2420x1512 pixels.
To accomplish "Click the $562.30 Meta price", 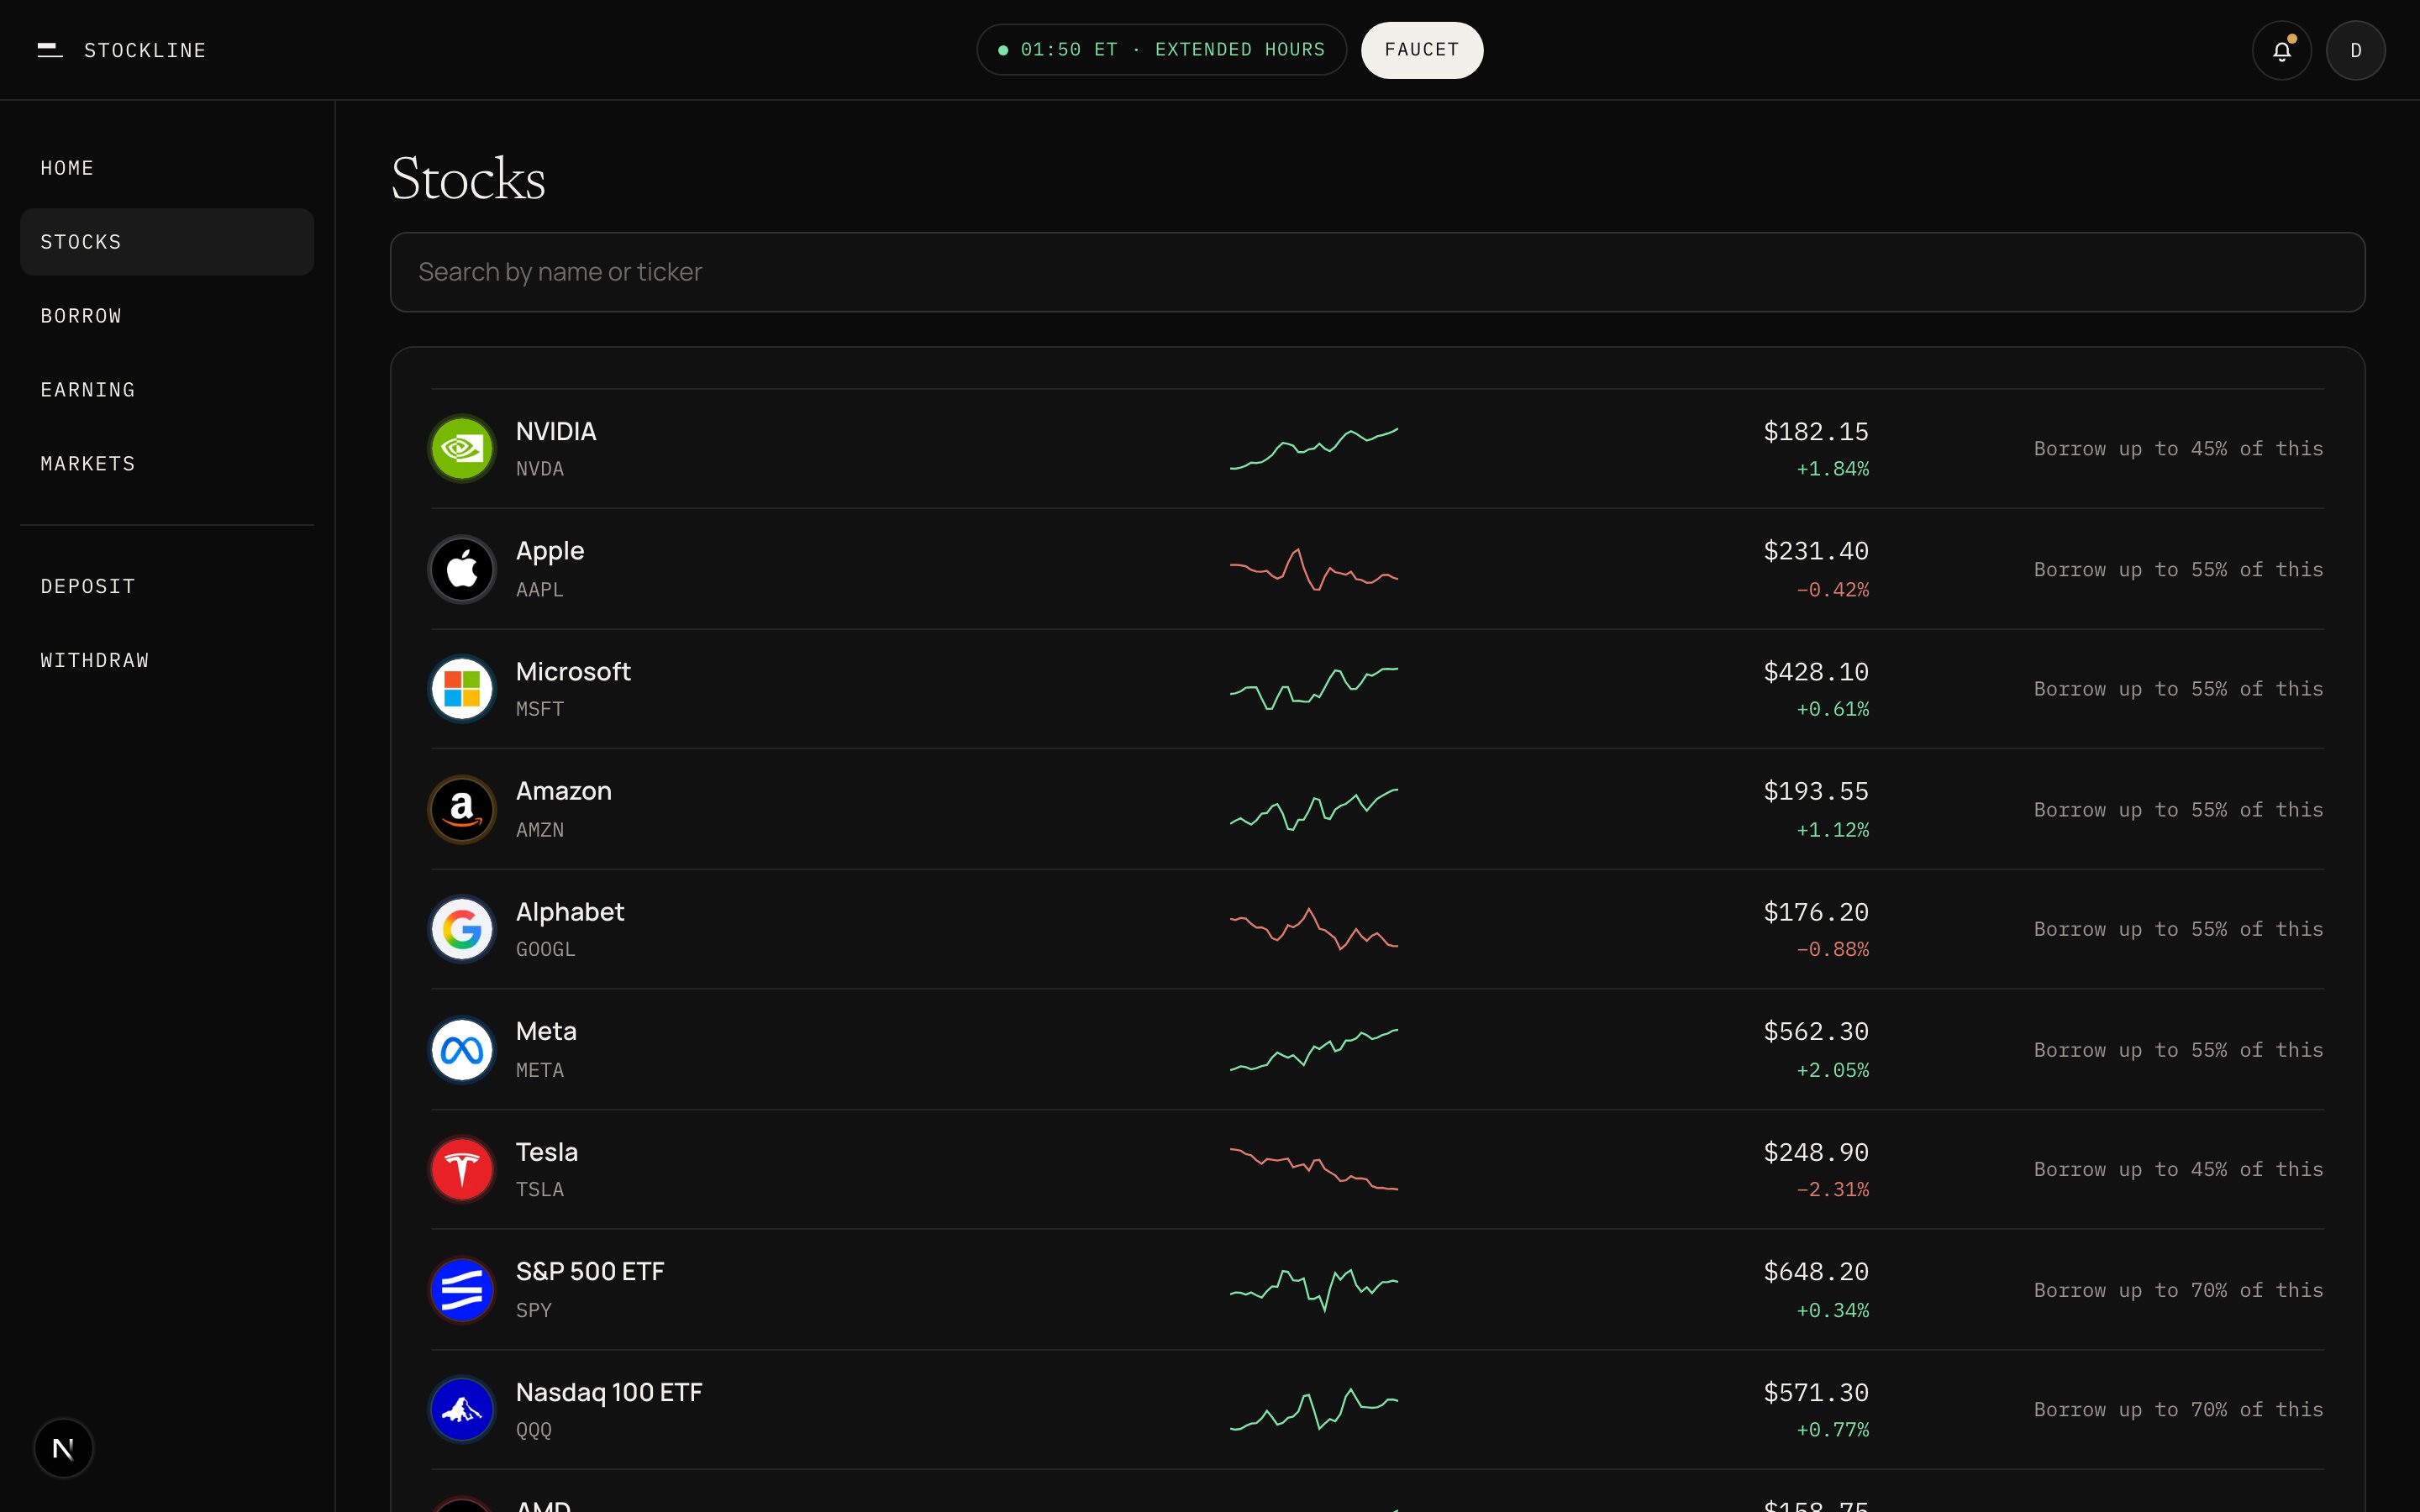I will [1816, 1031].
